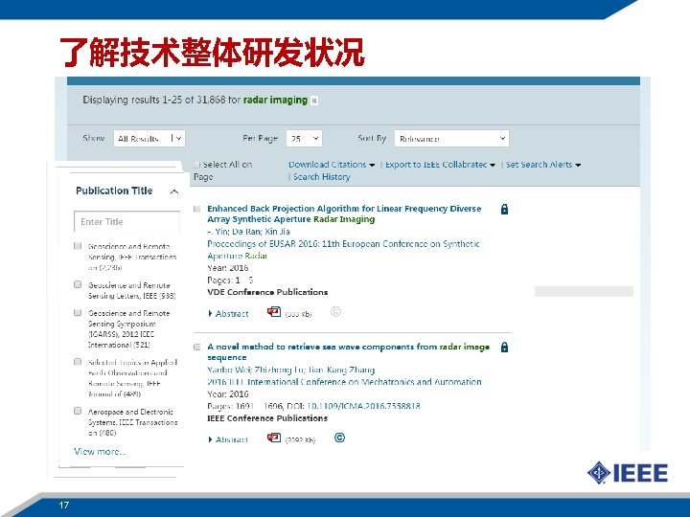Check the IGARSS 2012 Symposium filter
690x517 pixels.
(78, 312)
